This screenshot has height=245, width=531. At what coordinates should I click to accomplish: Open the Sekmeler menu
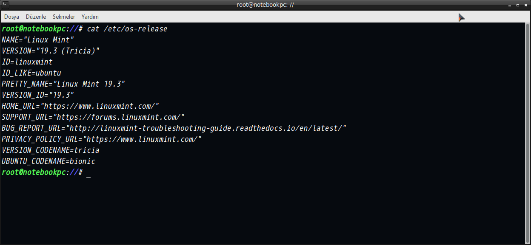tap(64, 17)
